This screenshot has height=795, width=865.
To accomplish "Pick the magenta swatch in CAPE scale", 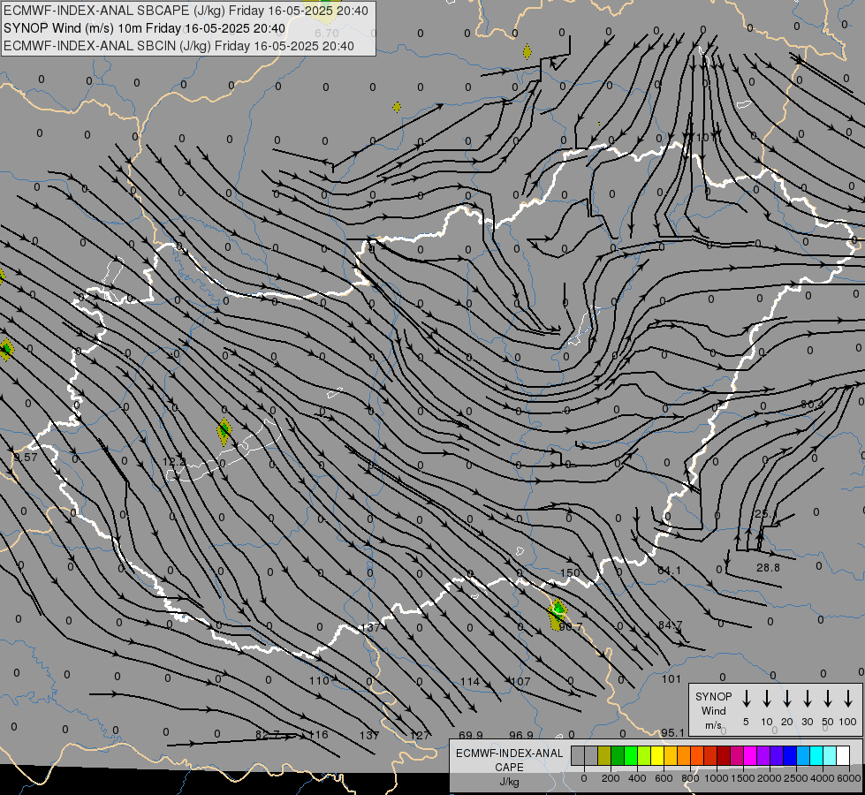I will (750, 755).
